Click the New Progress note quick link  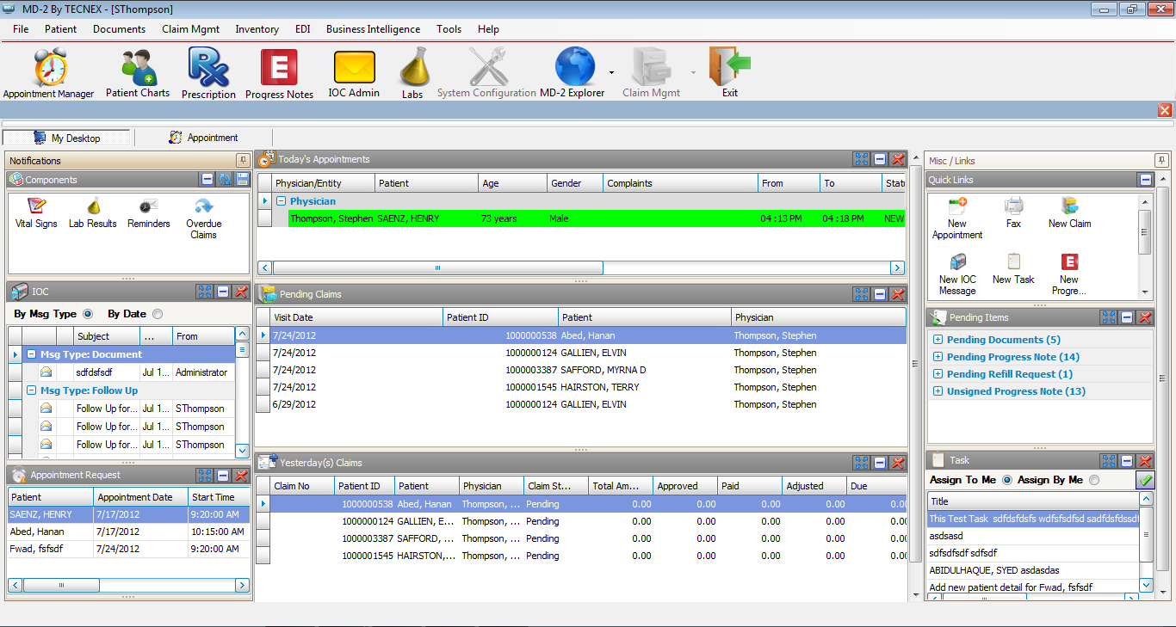(1069, 274)
